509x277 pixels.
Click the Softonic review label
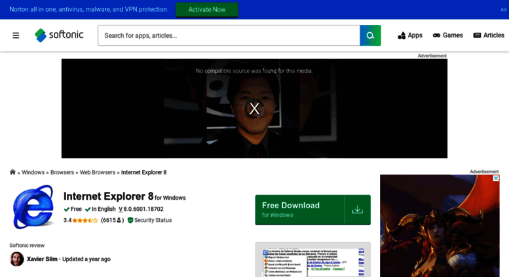point(27,246)
